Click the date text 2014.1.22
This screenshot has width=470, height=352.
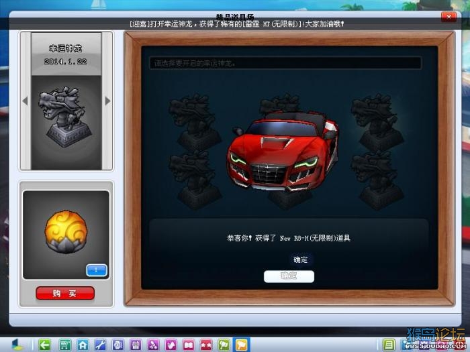point(65,62)
